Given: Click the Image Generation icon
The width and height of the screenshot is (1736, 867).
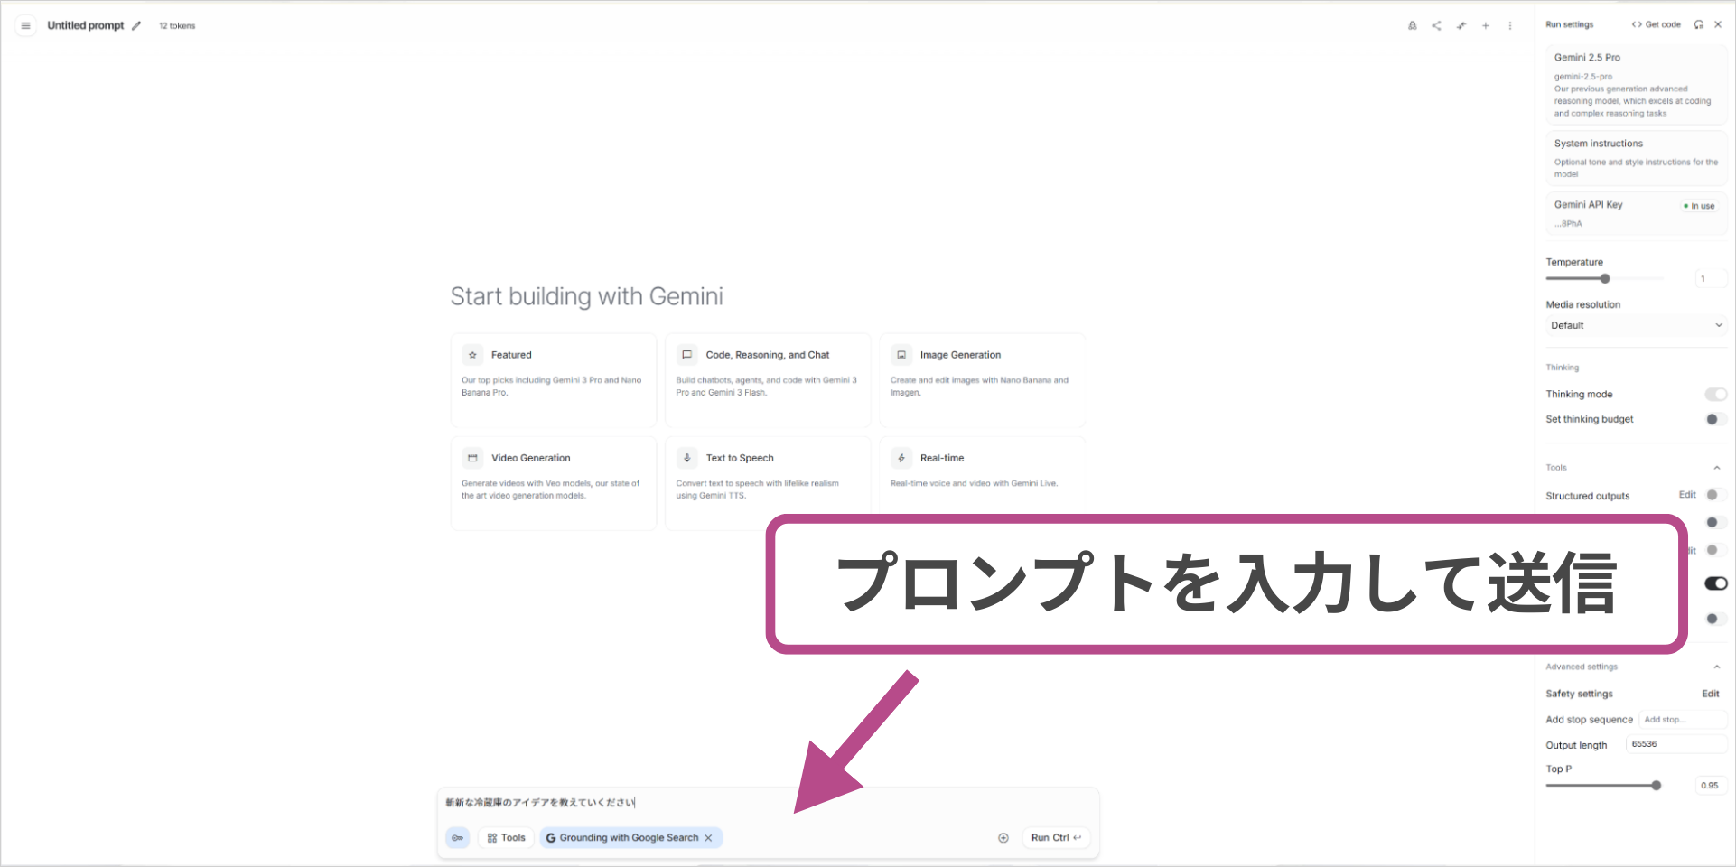Looking at the screenshot, I should [x=901, y=355].
